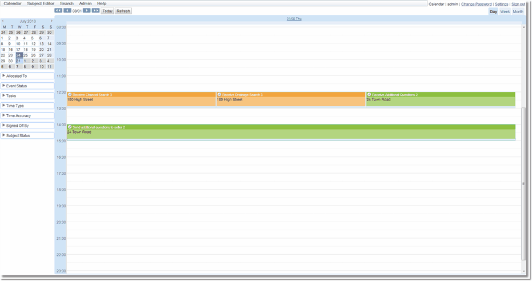Go to previous day with single left arrow

click(67, 11)
